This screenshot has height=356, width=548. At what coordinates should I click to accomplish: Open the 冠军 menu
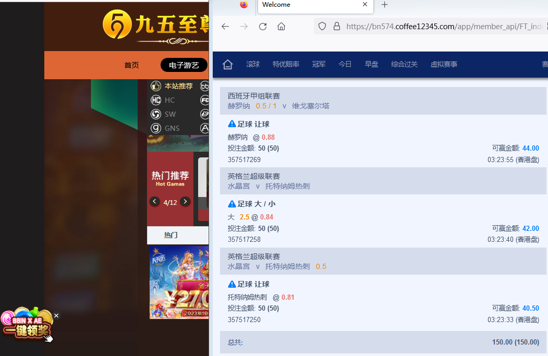pos(319,64)
